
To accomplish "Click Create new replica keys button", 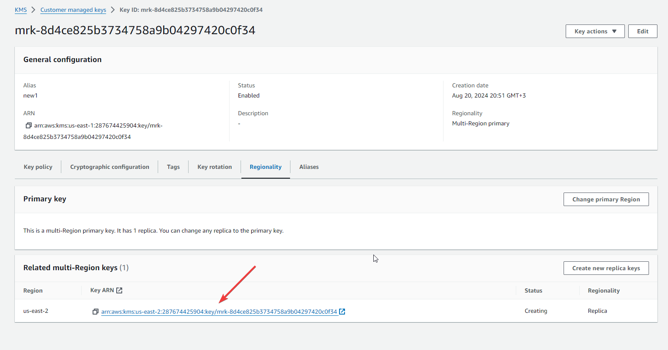I will (x=606, y=268).
